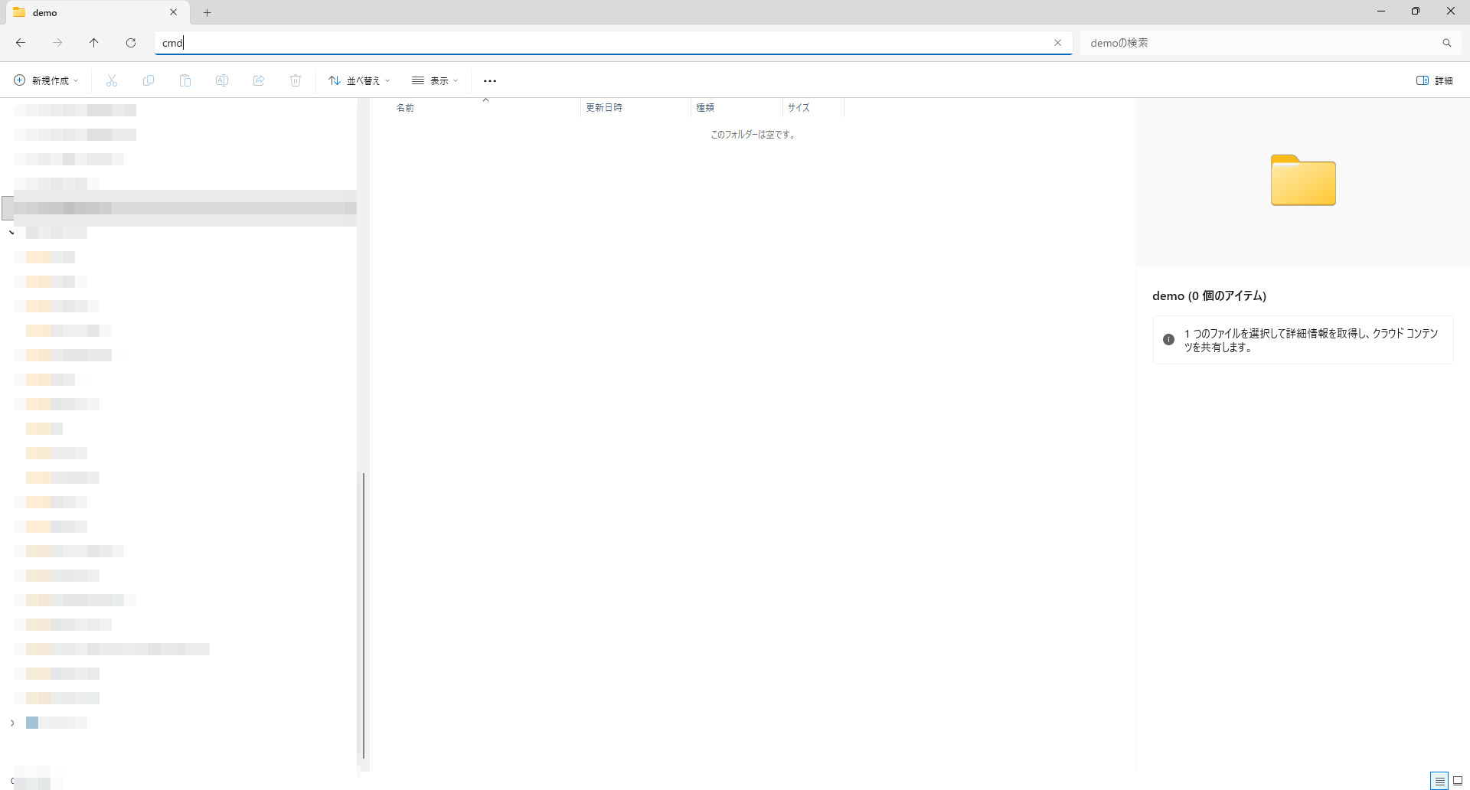Screen dimensions: 1470x790
Task: Sort by 種類 column header
Action: click(737, 107)
